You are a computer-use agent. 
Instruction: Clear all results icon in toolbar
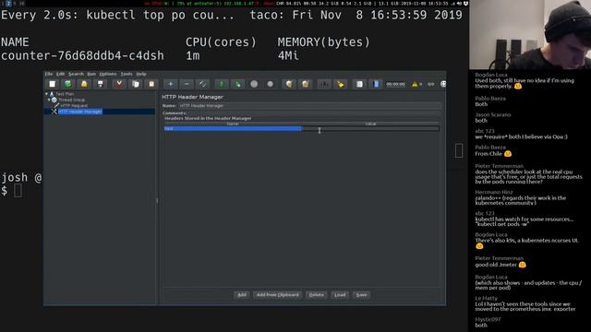(x=306, y=84)
